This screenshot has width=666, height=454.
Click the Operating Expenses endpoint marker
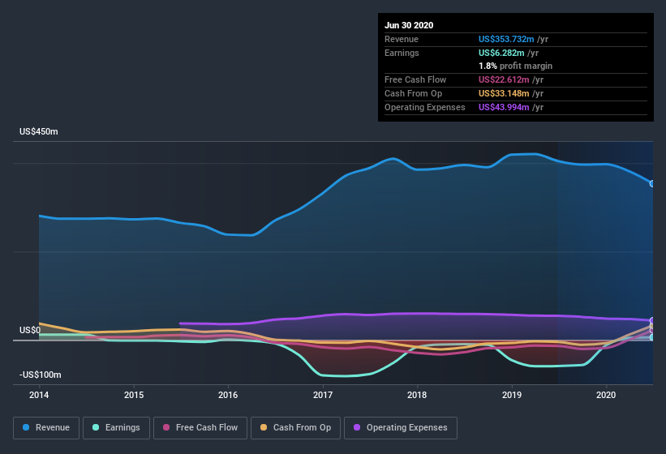[x=652, y=320]
